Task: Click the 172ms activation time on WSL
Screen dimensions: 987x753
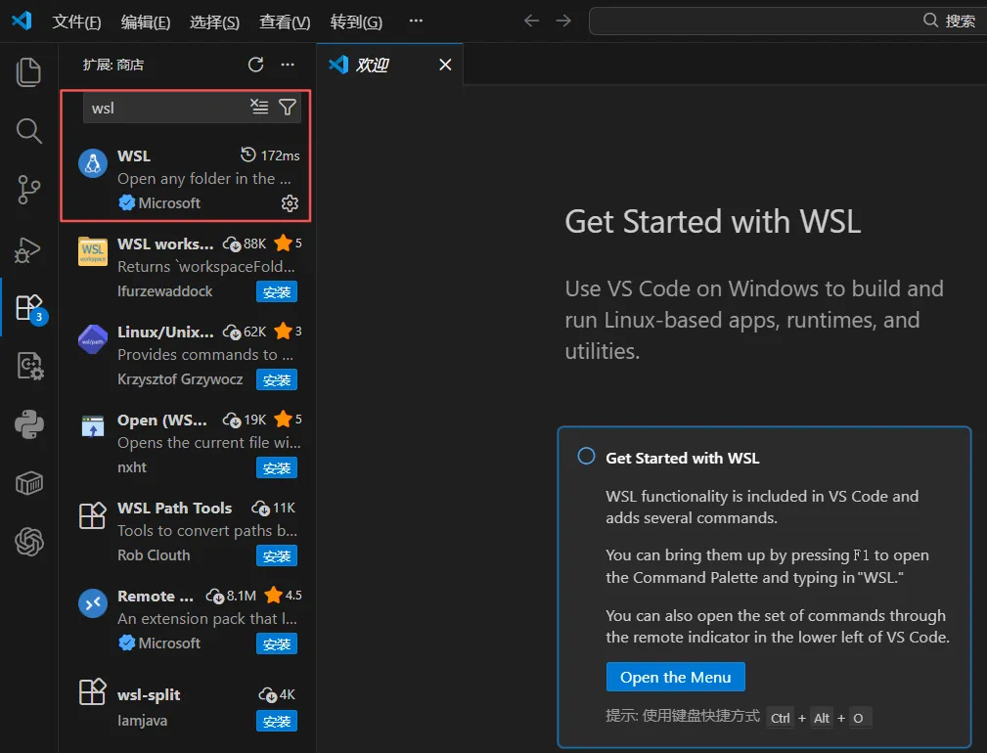Action: pos(271,155)
